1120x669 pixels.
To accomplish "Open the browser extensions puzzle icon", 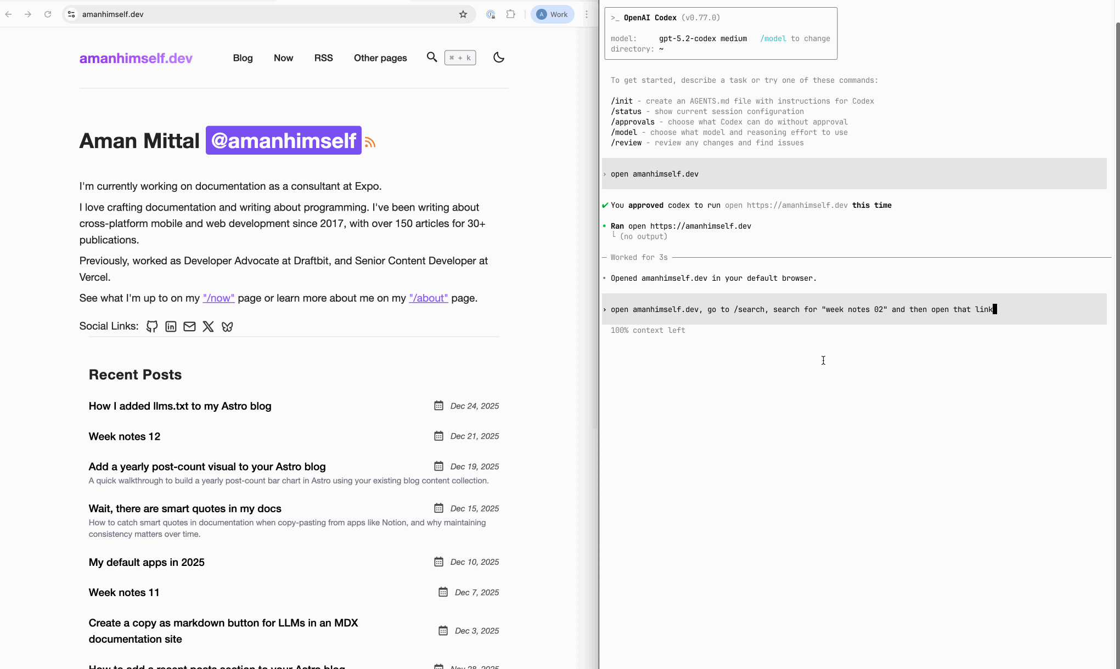I will point(511,14).
